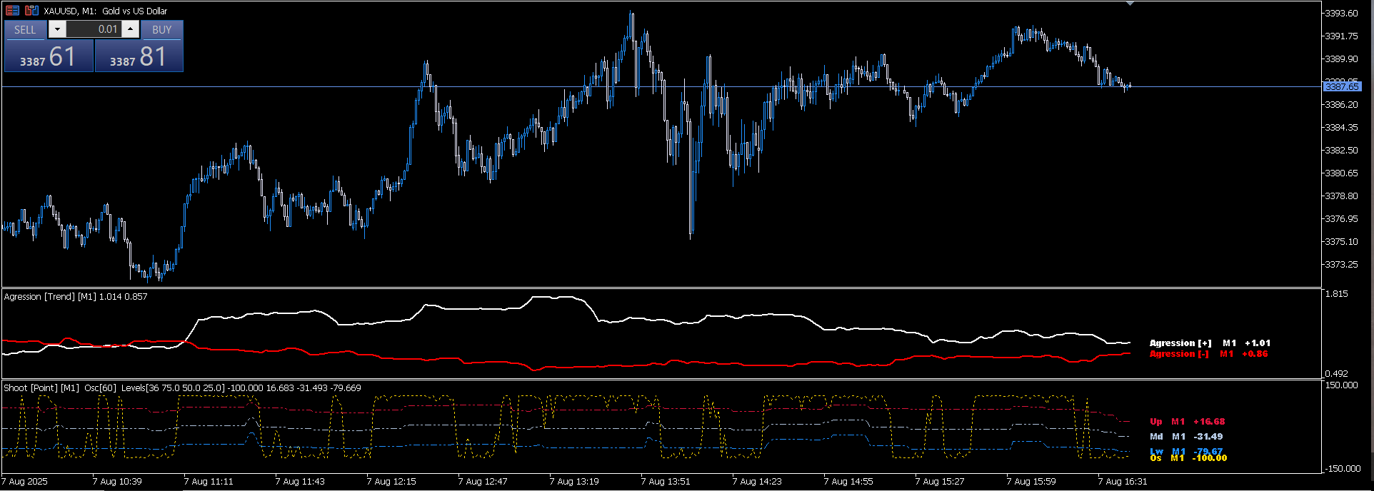Viewport: 1374px width, 491px height.
Task: Click the 3393.60 price scale label
Action: pyautogui.click(x=1341, y=14)
